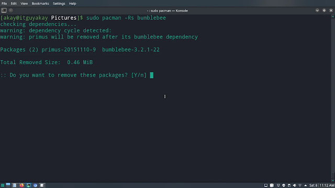
Task: Open the Wi-Fi network tray icon
Action: click(x=300, y=185)
